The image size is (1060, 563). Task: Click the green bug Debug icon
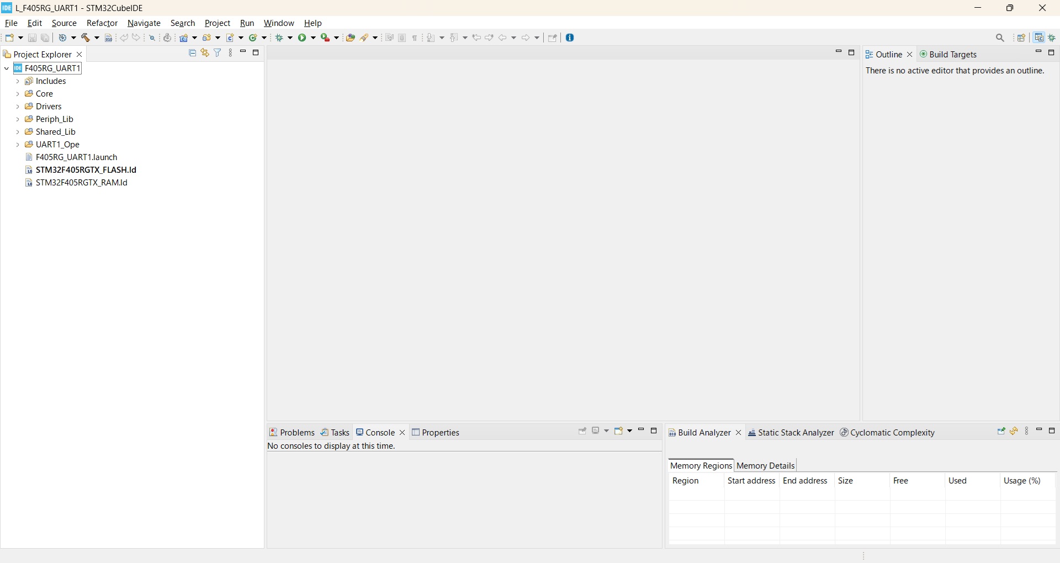(x=280, y=38)
